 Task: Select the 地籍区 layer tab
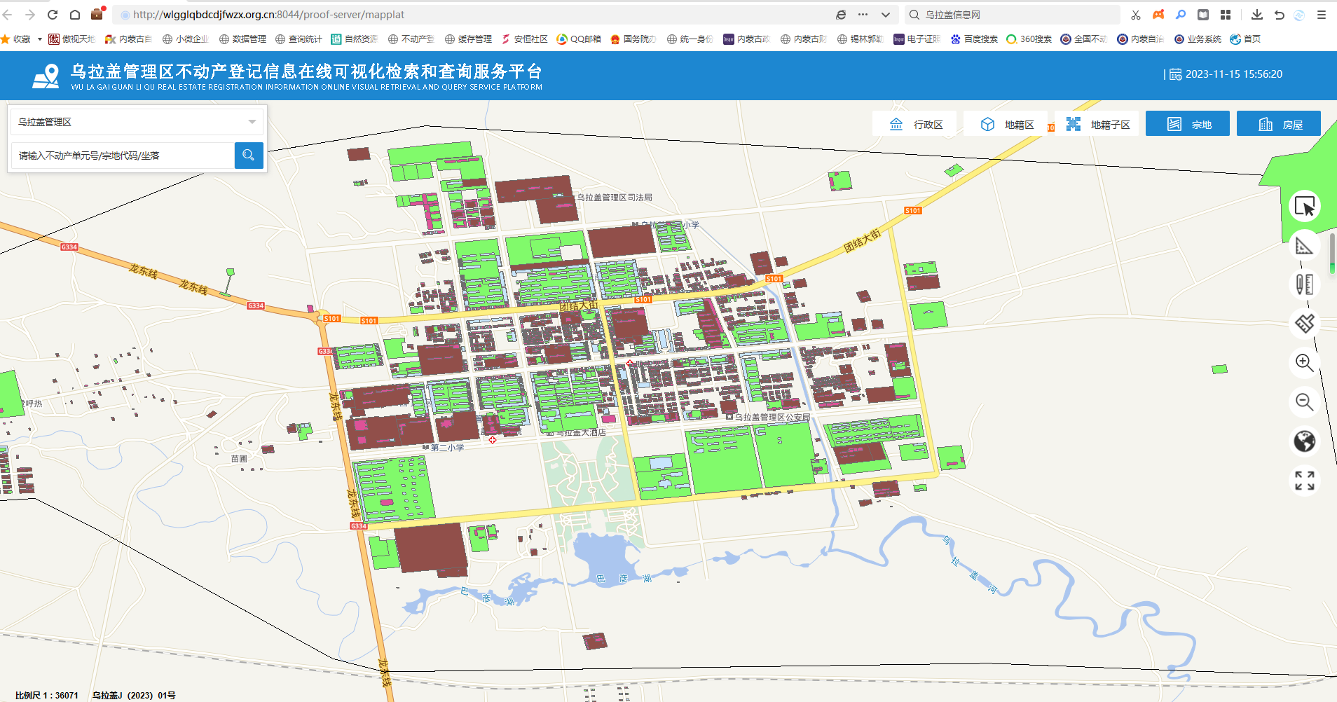(1006, 125)
